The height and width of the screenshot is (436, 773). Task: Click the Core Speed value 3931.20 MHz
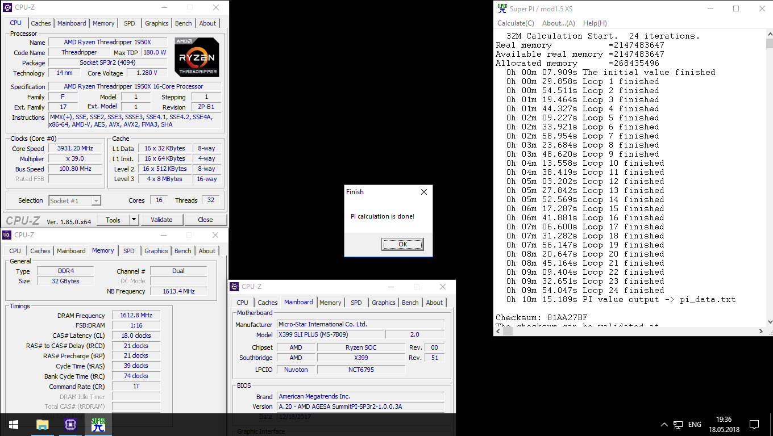click(x=74, y=148)
